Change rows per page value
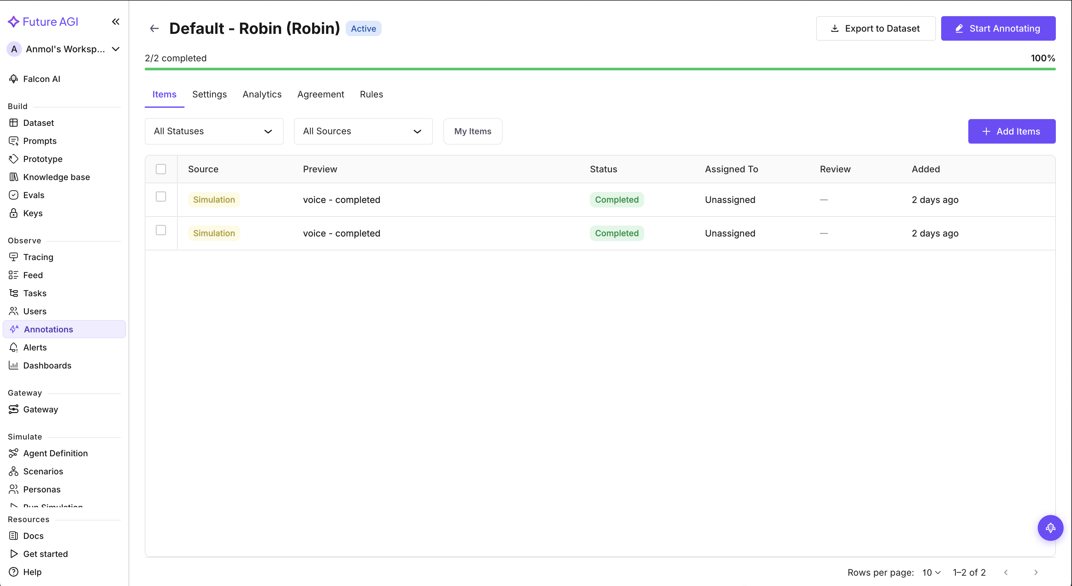Image resolution: width=1072 pixels, height=586 pixels. (x=931, y=572)
